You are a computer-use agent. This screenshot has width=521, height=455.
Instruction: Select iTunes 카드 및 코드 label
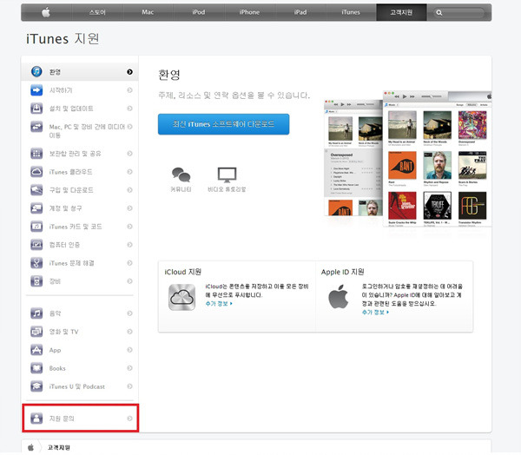[76, 227]
